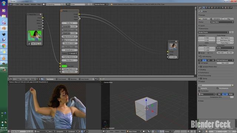237x133 pixels.
Task: Expand the Shading panel
Action: coord(199,69)
